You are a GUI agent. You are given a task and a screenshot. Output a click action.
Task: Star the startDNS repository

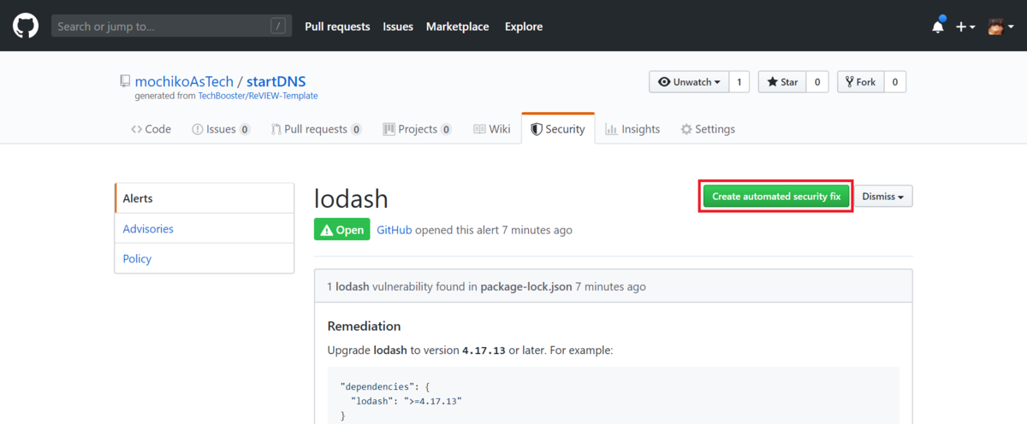tap(782, 82)
